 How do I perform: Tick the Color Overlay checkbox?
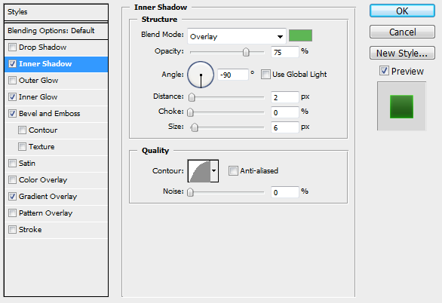tap(12, 179)
